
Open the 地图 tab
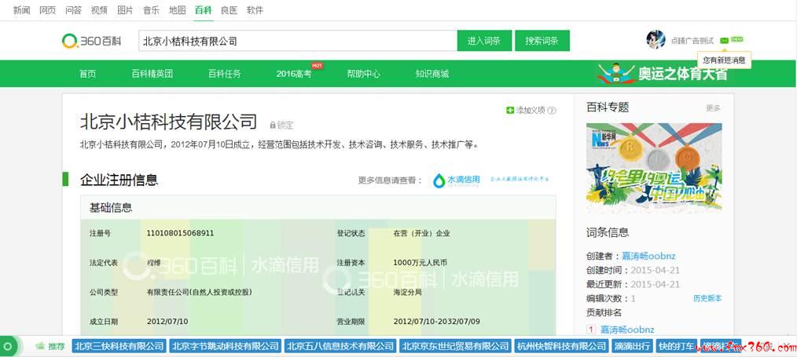177,10
